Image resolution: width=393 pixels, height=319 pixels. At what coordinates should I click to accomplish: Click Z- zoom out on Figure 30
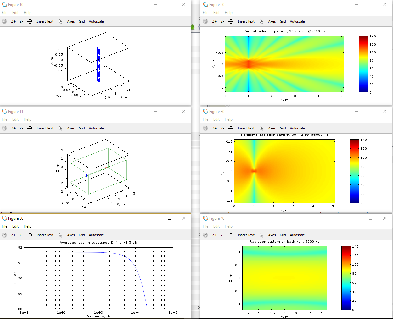point(222,128)
